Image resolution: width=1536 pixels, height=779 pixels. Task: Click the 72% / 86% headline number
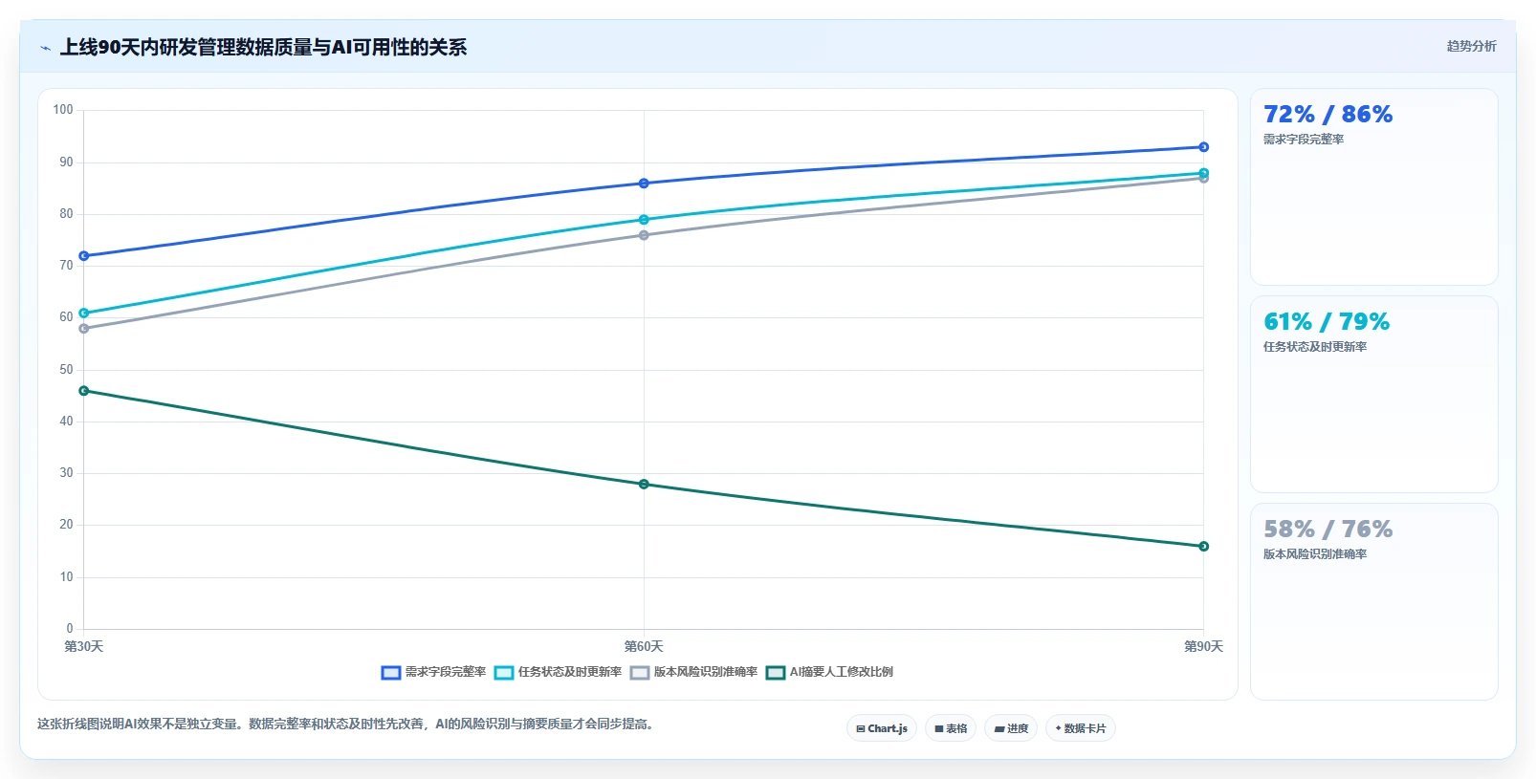pos(1328,115)
